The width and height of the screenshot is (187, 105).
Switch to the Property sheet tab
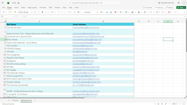tap(15, 100)
